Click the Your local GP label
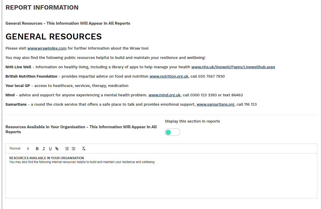Screen dimensions: 322x209 pos(18,86)
